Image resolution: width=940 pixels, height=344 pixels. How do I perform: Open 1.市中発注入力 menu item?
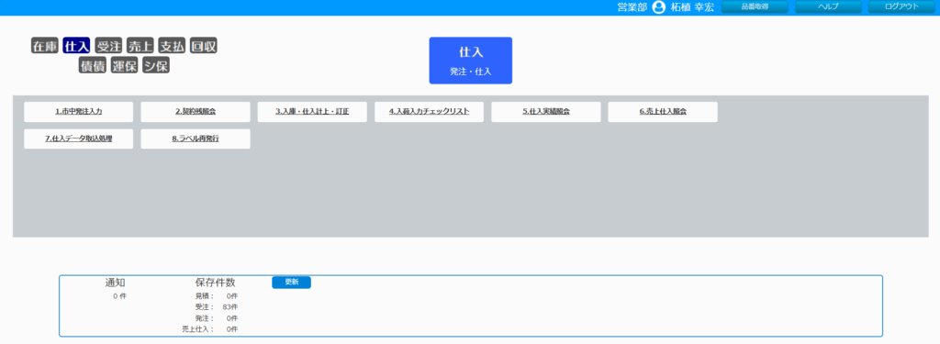(79, 112)
